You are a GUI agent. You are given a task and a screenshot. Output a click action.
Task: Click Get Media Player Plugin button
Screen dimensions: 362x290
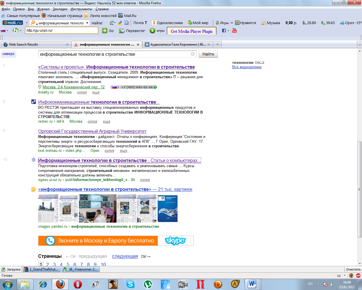tap(191, 31)
